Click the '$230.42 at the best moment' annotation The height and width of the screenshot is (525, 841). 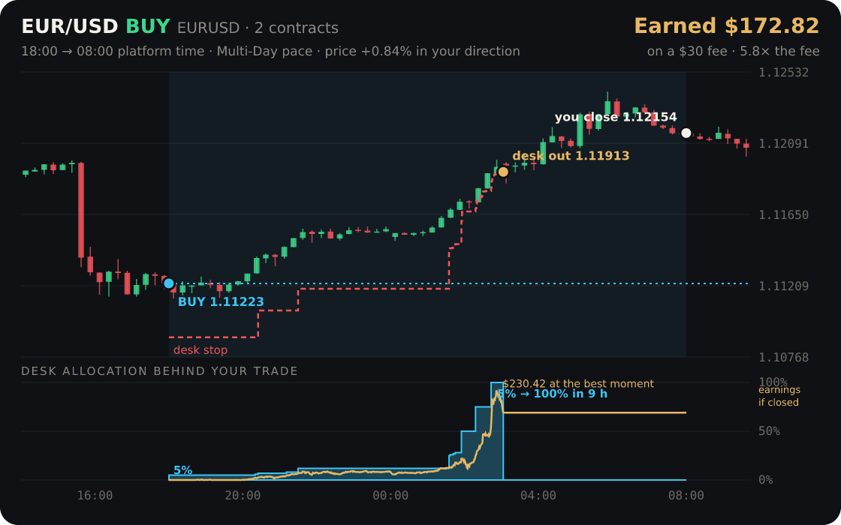click(578, 383)
